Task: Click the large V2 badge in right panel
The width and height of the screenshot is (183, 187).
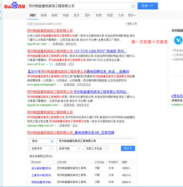Action: pos(178,40)
